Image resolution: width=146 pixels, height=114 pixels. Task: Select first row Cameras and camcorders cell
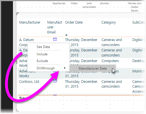tap(112, 42)
